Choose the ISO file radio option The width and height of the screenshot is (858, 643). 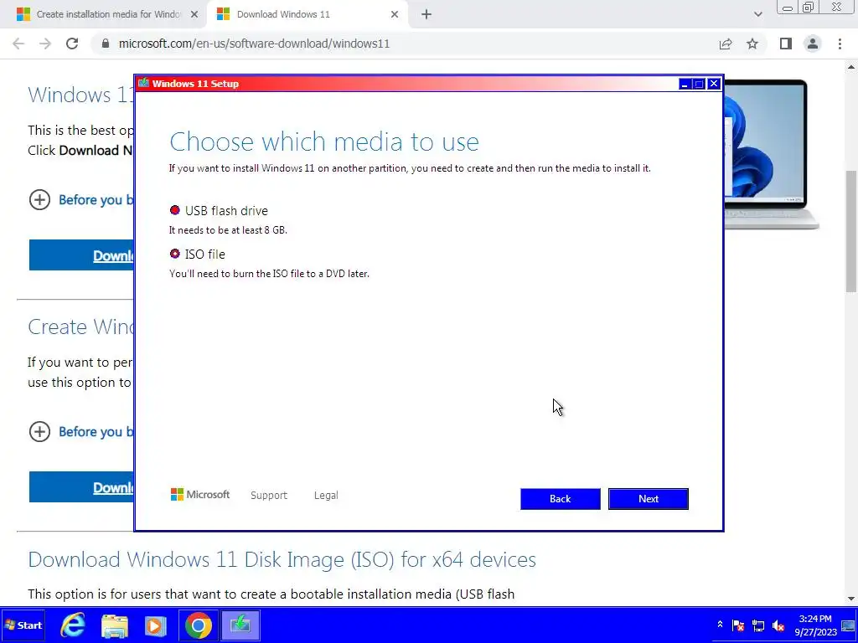[175, 254]
